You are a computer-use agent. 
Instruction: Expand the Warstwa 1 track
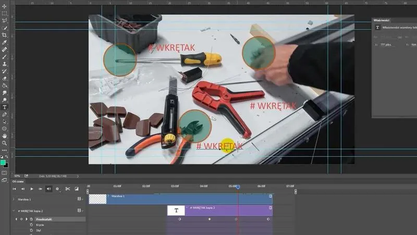[14, 199]
